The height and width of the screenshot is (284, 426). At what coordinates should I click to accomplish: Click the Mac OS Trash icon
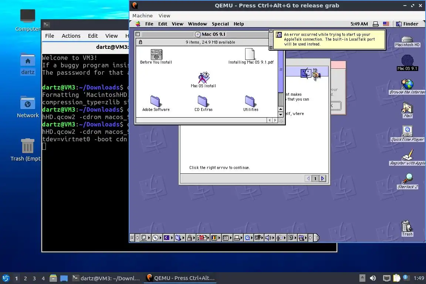(407, 226)
